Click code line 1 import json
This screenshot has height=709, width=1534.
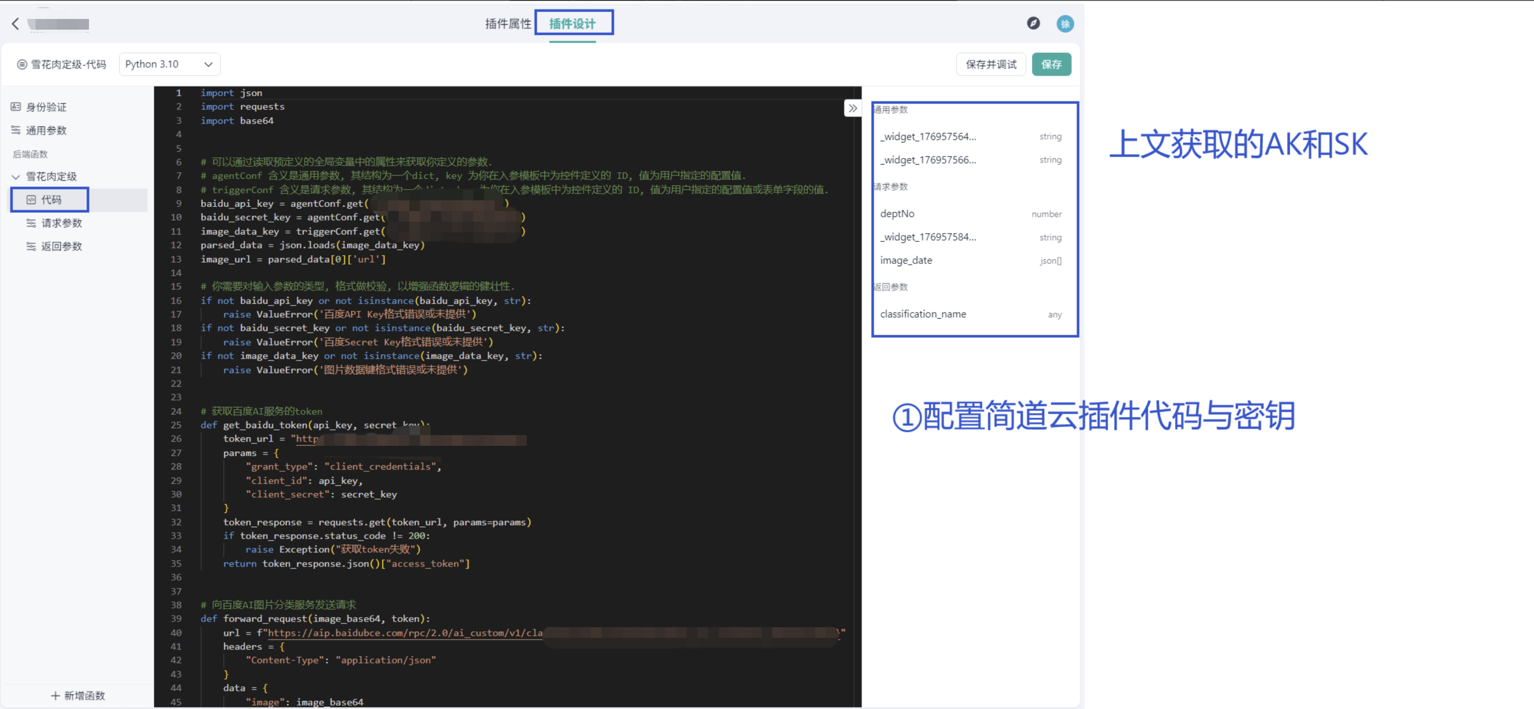coord(231,93)
